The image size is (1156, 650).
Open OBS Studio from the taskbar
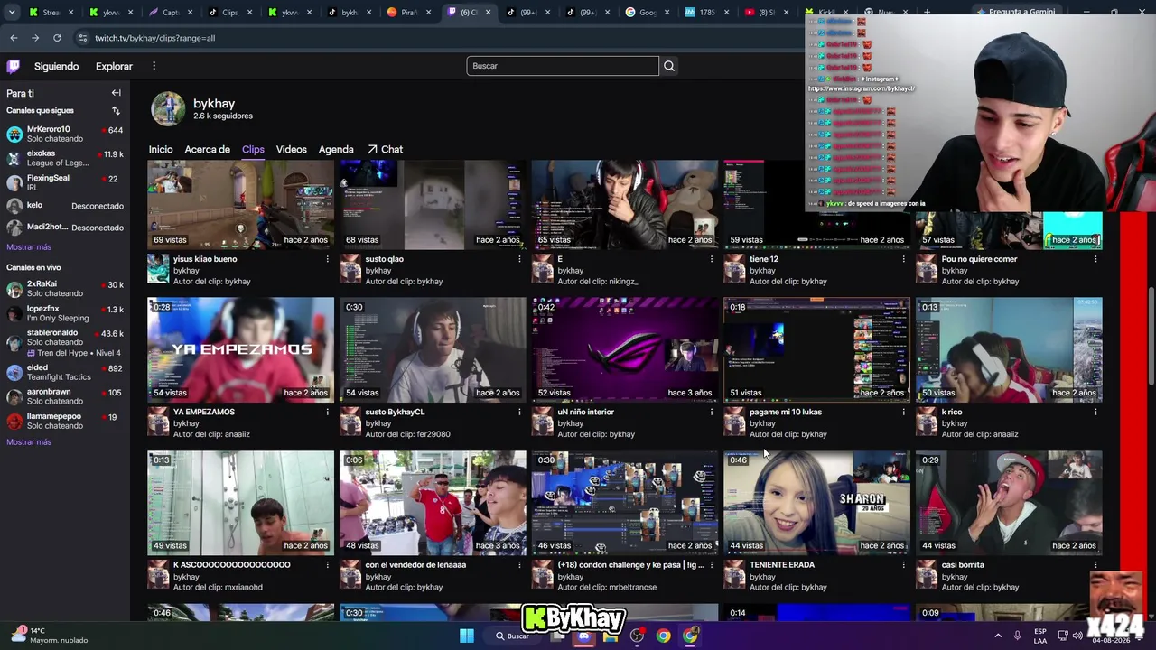click(x=637, y=636)
